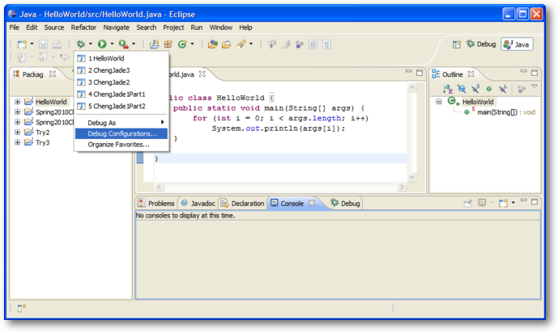The width and height of the screenshot is (558, 332).
Task: Close the Package Explorer view tab
Action: point(53,74)
